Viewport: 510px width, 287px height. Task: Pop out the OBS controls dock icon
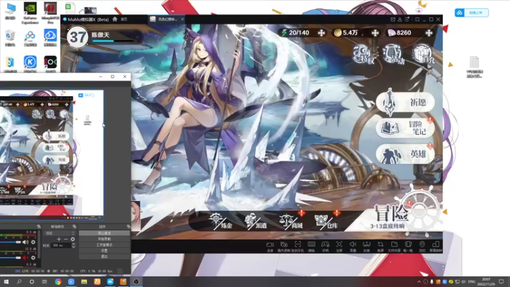click(x=129, y=226)
